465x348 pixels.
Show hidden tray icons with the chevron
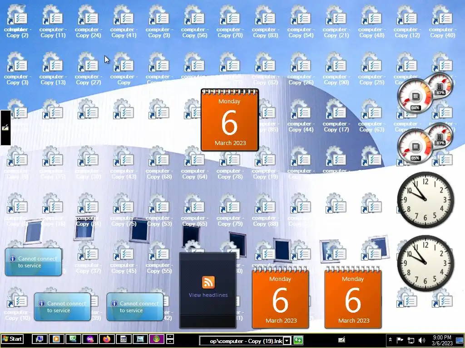390,340
